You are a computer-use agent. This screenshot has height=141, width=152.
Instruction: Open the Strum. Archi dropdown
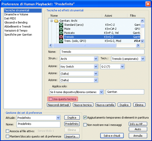(x=96, y=59)
